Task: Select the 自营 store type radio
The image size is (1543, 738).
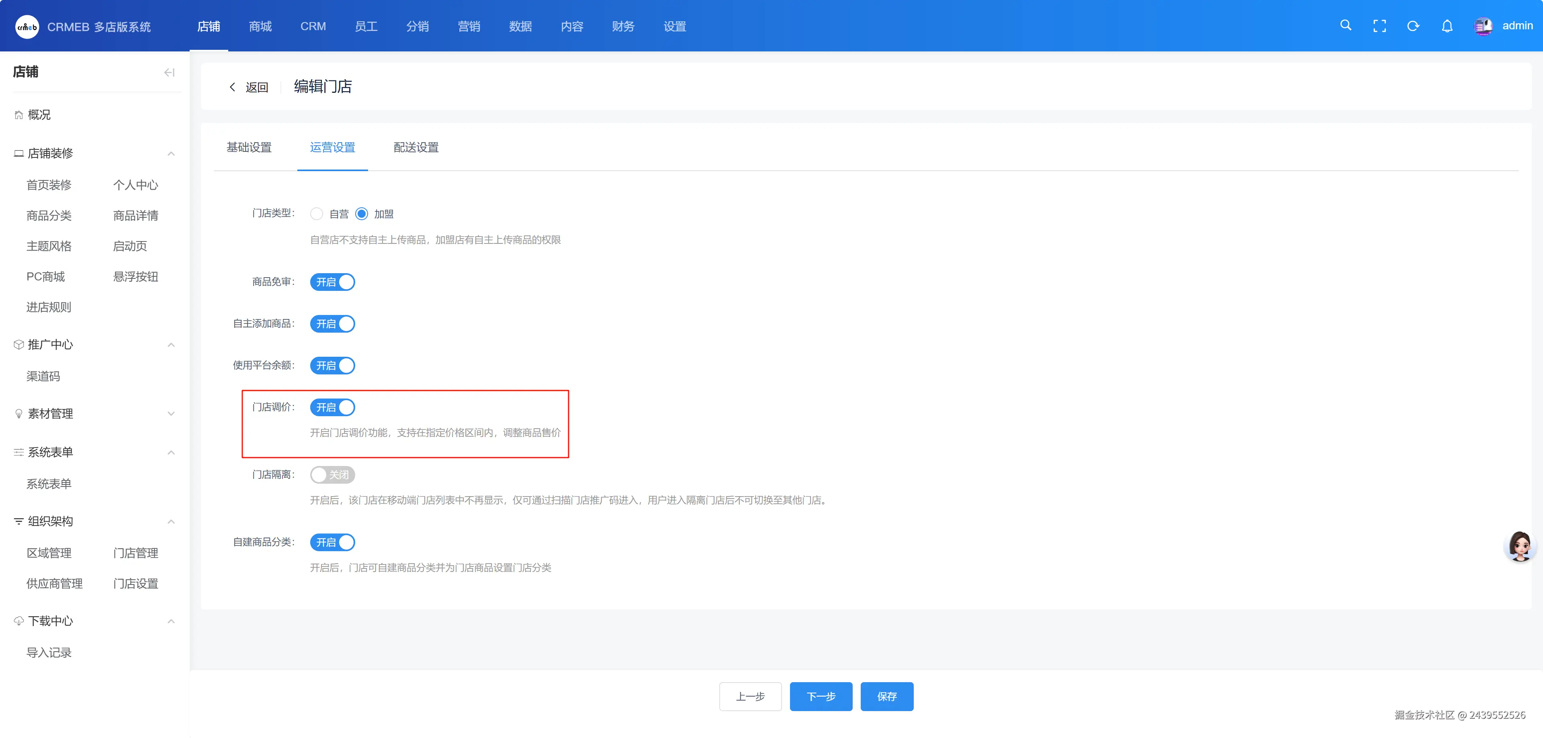Action: [x=317, y=214]
